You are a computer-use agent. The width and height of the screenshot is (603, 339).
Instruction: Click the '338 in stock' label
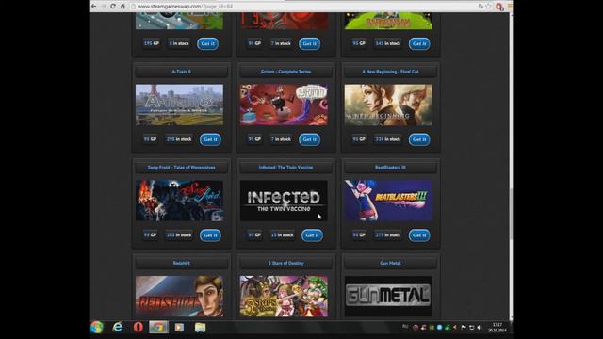coord(387,139)
